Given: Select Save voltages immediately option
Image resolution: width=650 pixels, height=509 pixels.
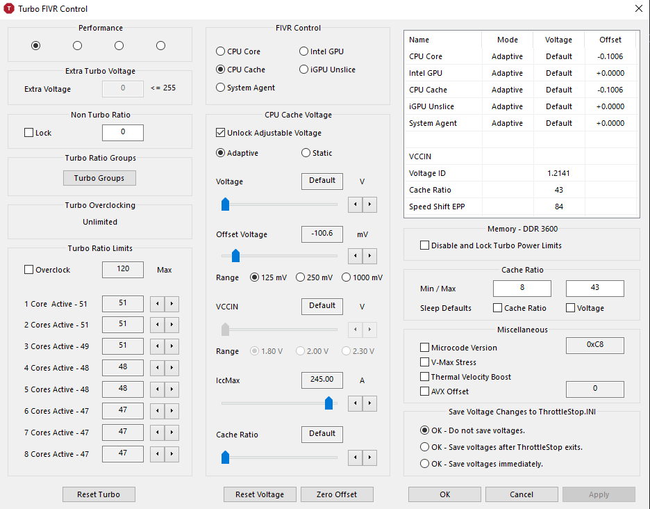Looking at the screenshot, I should pyautogui.click(x=425, y=464).
